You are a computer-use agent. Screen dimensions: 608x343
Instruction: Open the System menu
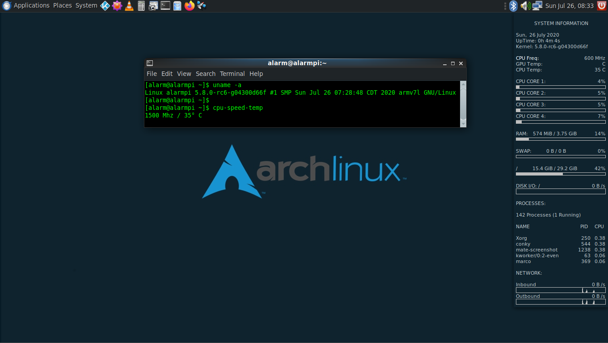click(x=86, y=5)
